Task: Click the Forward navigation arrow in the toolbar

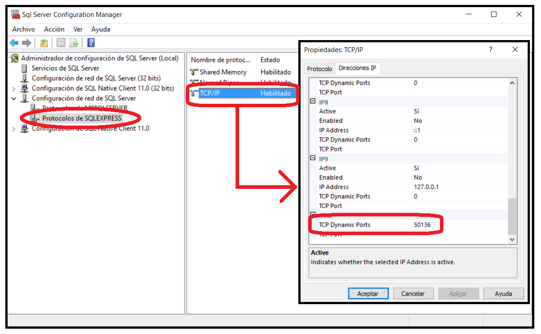Action: [x=26, y=43]
